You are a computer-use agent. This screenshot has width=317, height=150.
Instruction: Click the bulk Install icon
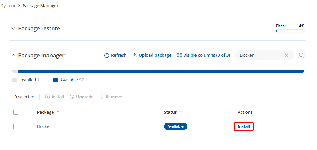tap(47, 97)
